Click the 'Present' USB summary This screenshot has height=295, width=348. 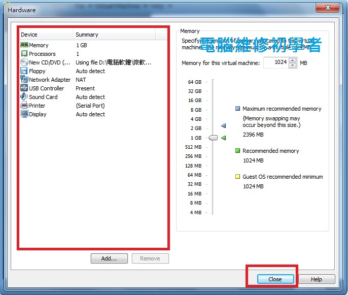85,88
